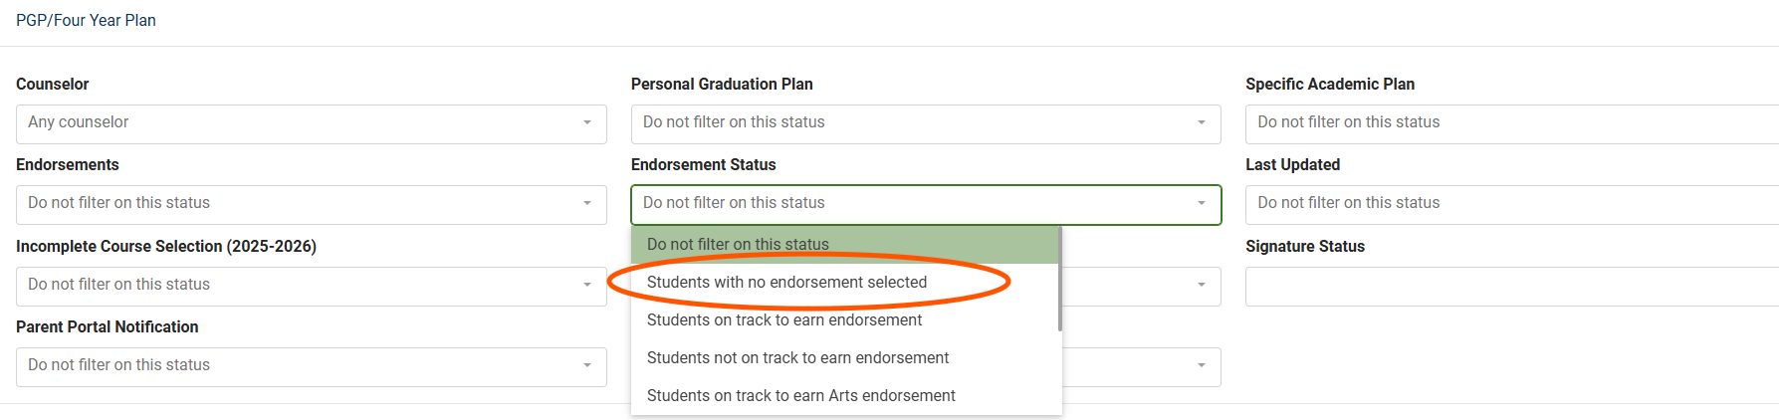Select 'Students not on track to earn endorsement'
The height and width of the screenshot is (420, 1779).
point(797,358)
